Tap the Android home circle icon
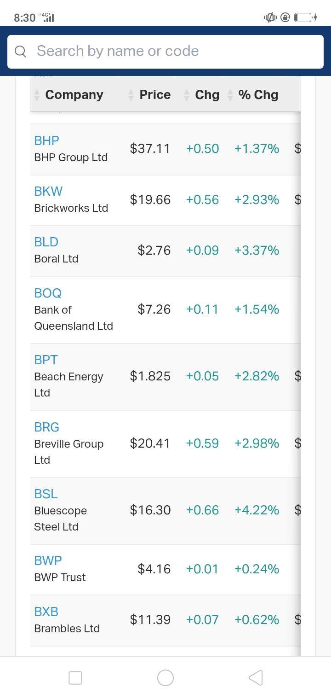Screen dimensions: 331x700 point(165,677)
